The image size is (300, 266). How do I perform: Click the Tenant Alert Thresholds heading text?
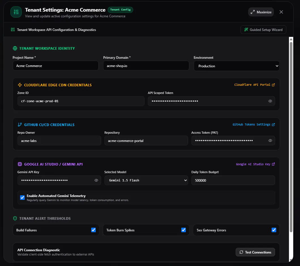[x=45, y=218]
